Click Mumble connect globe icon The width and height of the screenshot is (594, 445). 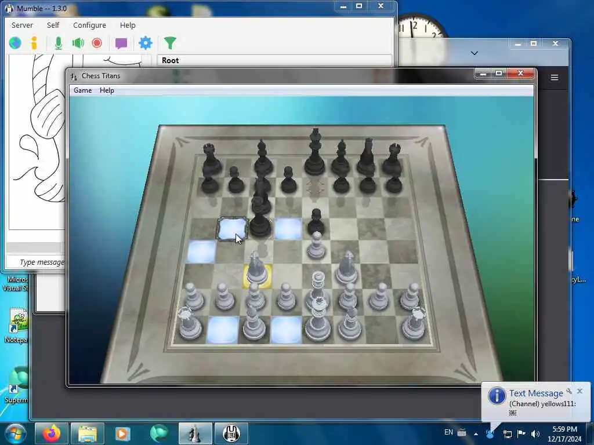[15, 43]
